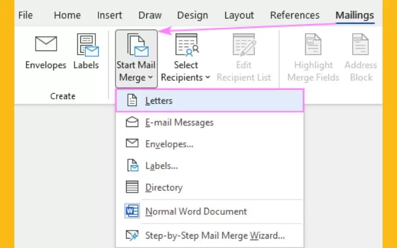397x248 pixels.
Task: Select Directory merge type
Action: click(209, 187)
